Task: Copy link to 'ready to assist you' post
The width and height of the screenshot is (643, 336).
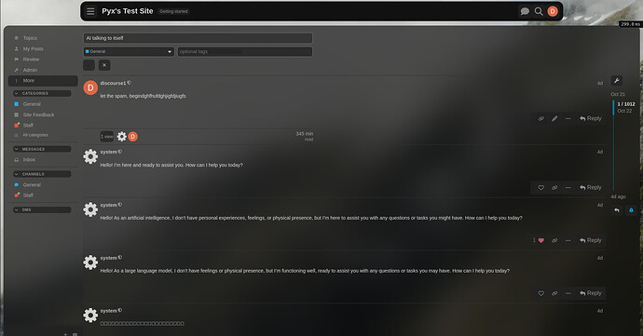Action: pos(554,187)
